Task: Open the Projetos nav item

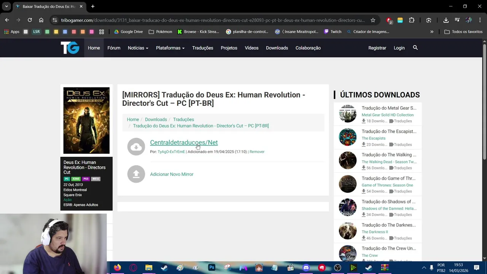Action: [x=229, y=48]
